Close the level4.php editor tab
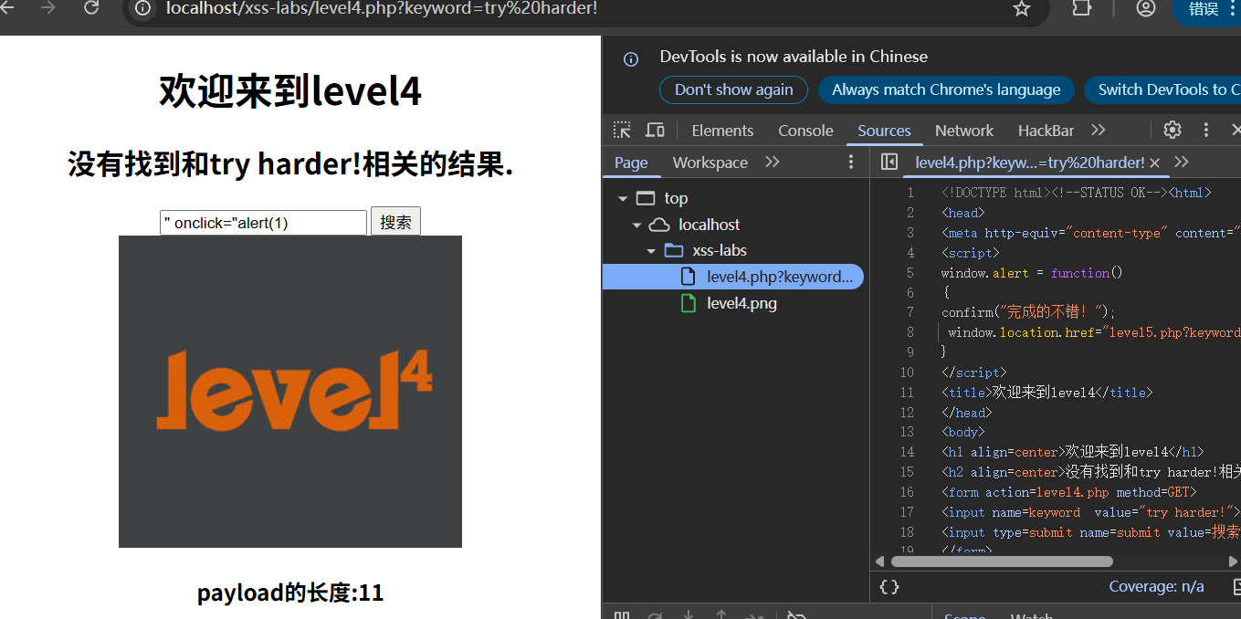1241x619 pixels. tap(1154, 163)
